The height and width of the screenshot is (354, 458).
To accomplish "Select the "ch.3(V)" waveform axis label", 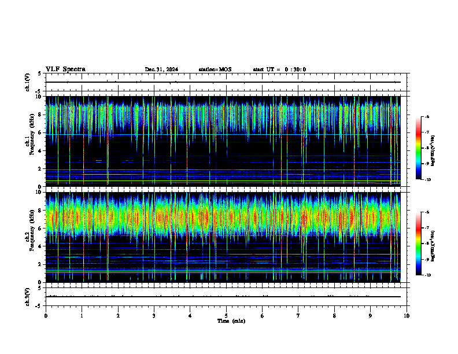I will click(x=27, y=297).
